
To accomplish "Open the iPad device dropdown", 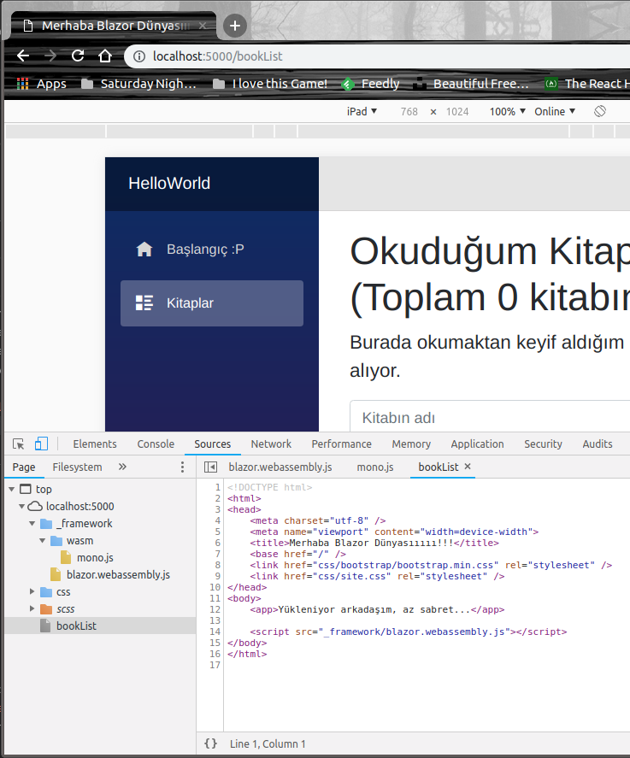I will click(x=362, y=112).
